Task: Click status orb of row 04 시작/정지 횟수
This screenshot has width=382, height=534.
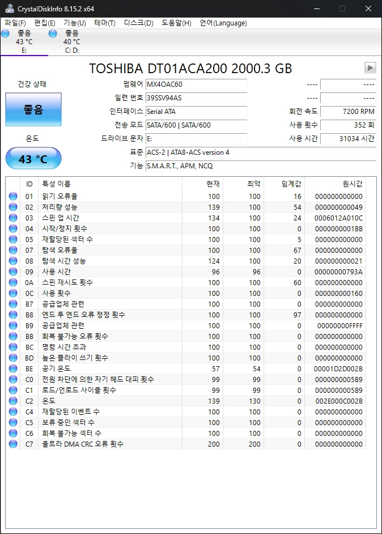Action: point(13,228)
